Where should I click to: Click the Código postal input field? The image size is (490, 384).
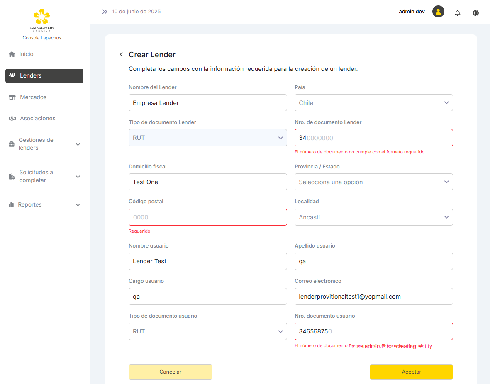tap(207, 217)
